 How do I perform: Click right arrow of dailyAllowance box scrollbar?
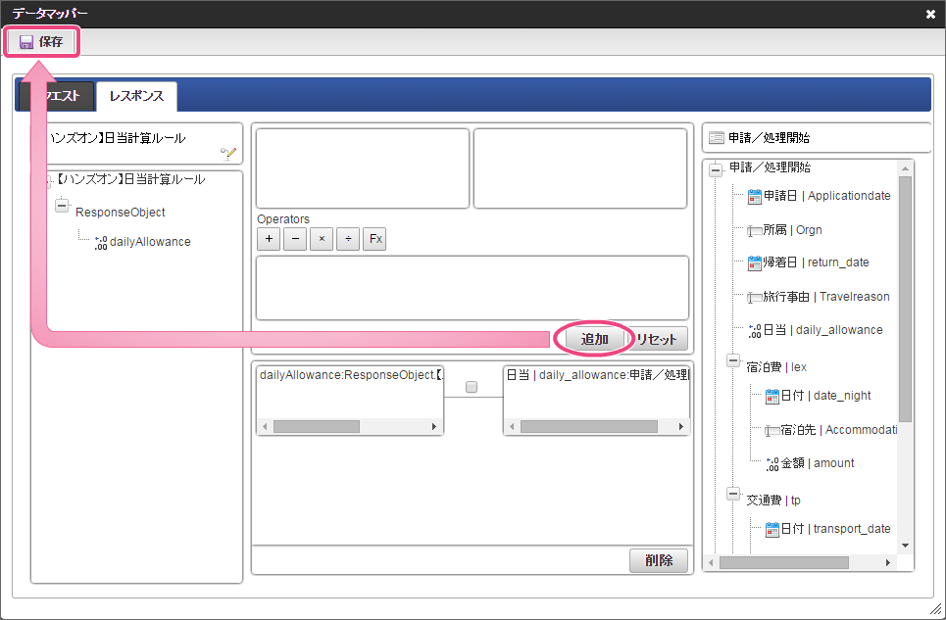[x=434, y=427]
